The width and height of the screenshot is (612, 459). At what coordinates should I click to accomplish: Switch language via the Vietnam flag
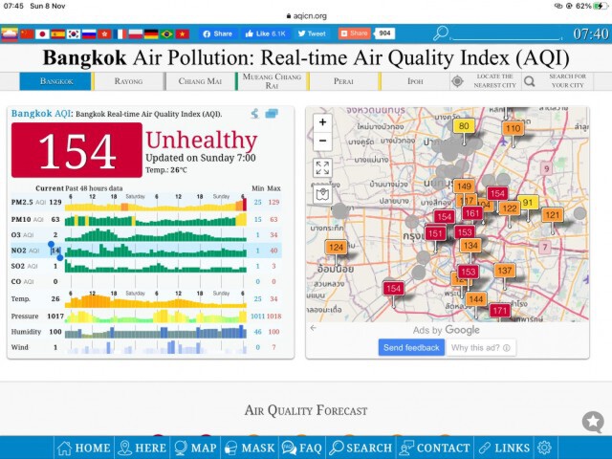coord(183,34)
